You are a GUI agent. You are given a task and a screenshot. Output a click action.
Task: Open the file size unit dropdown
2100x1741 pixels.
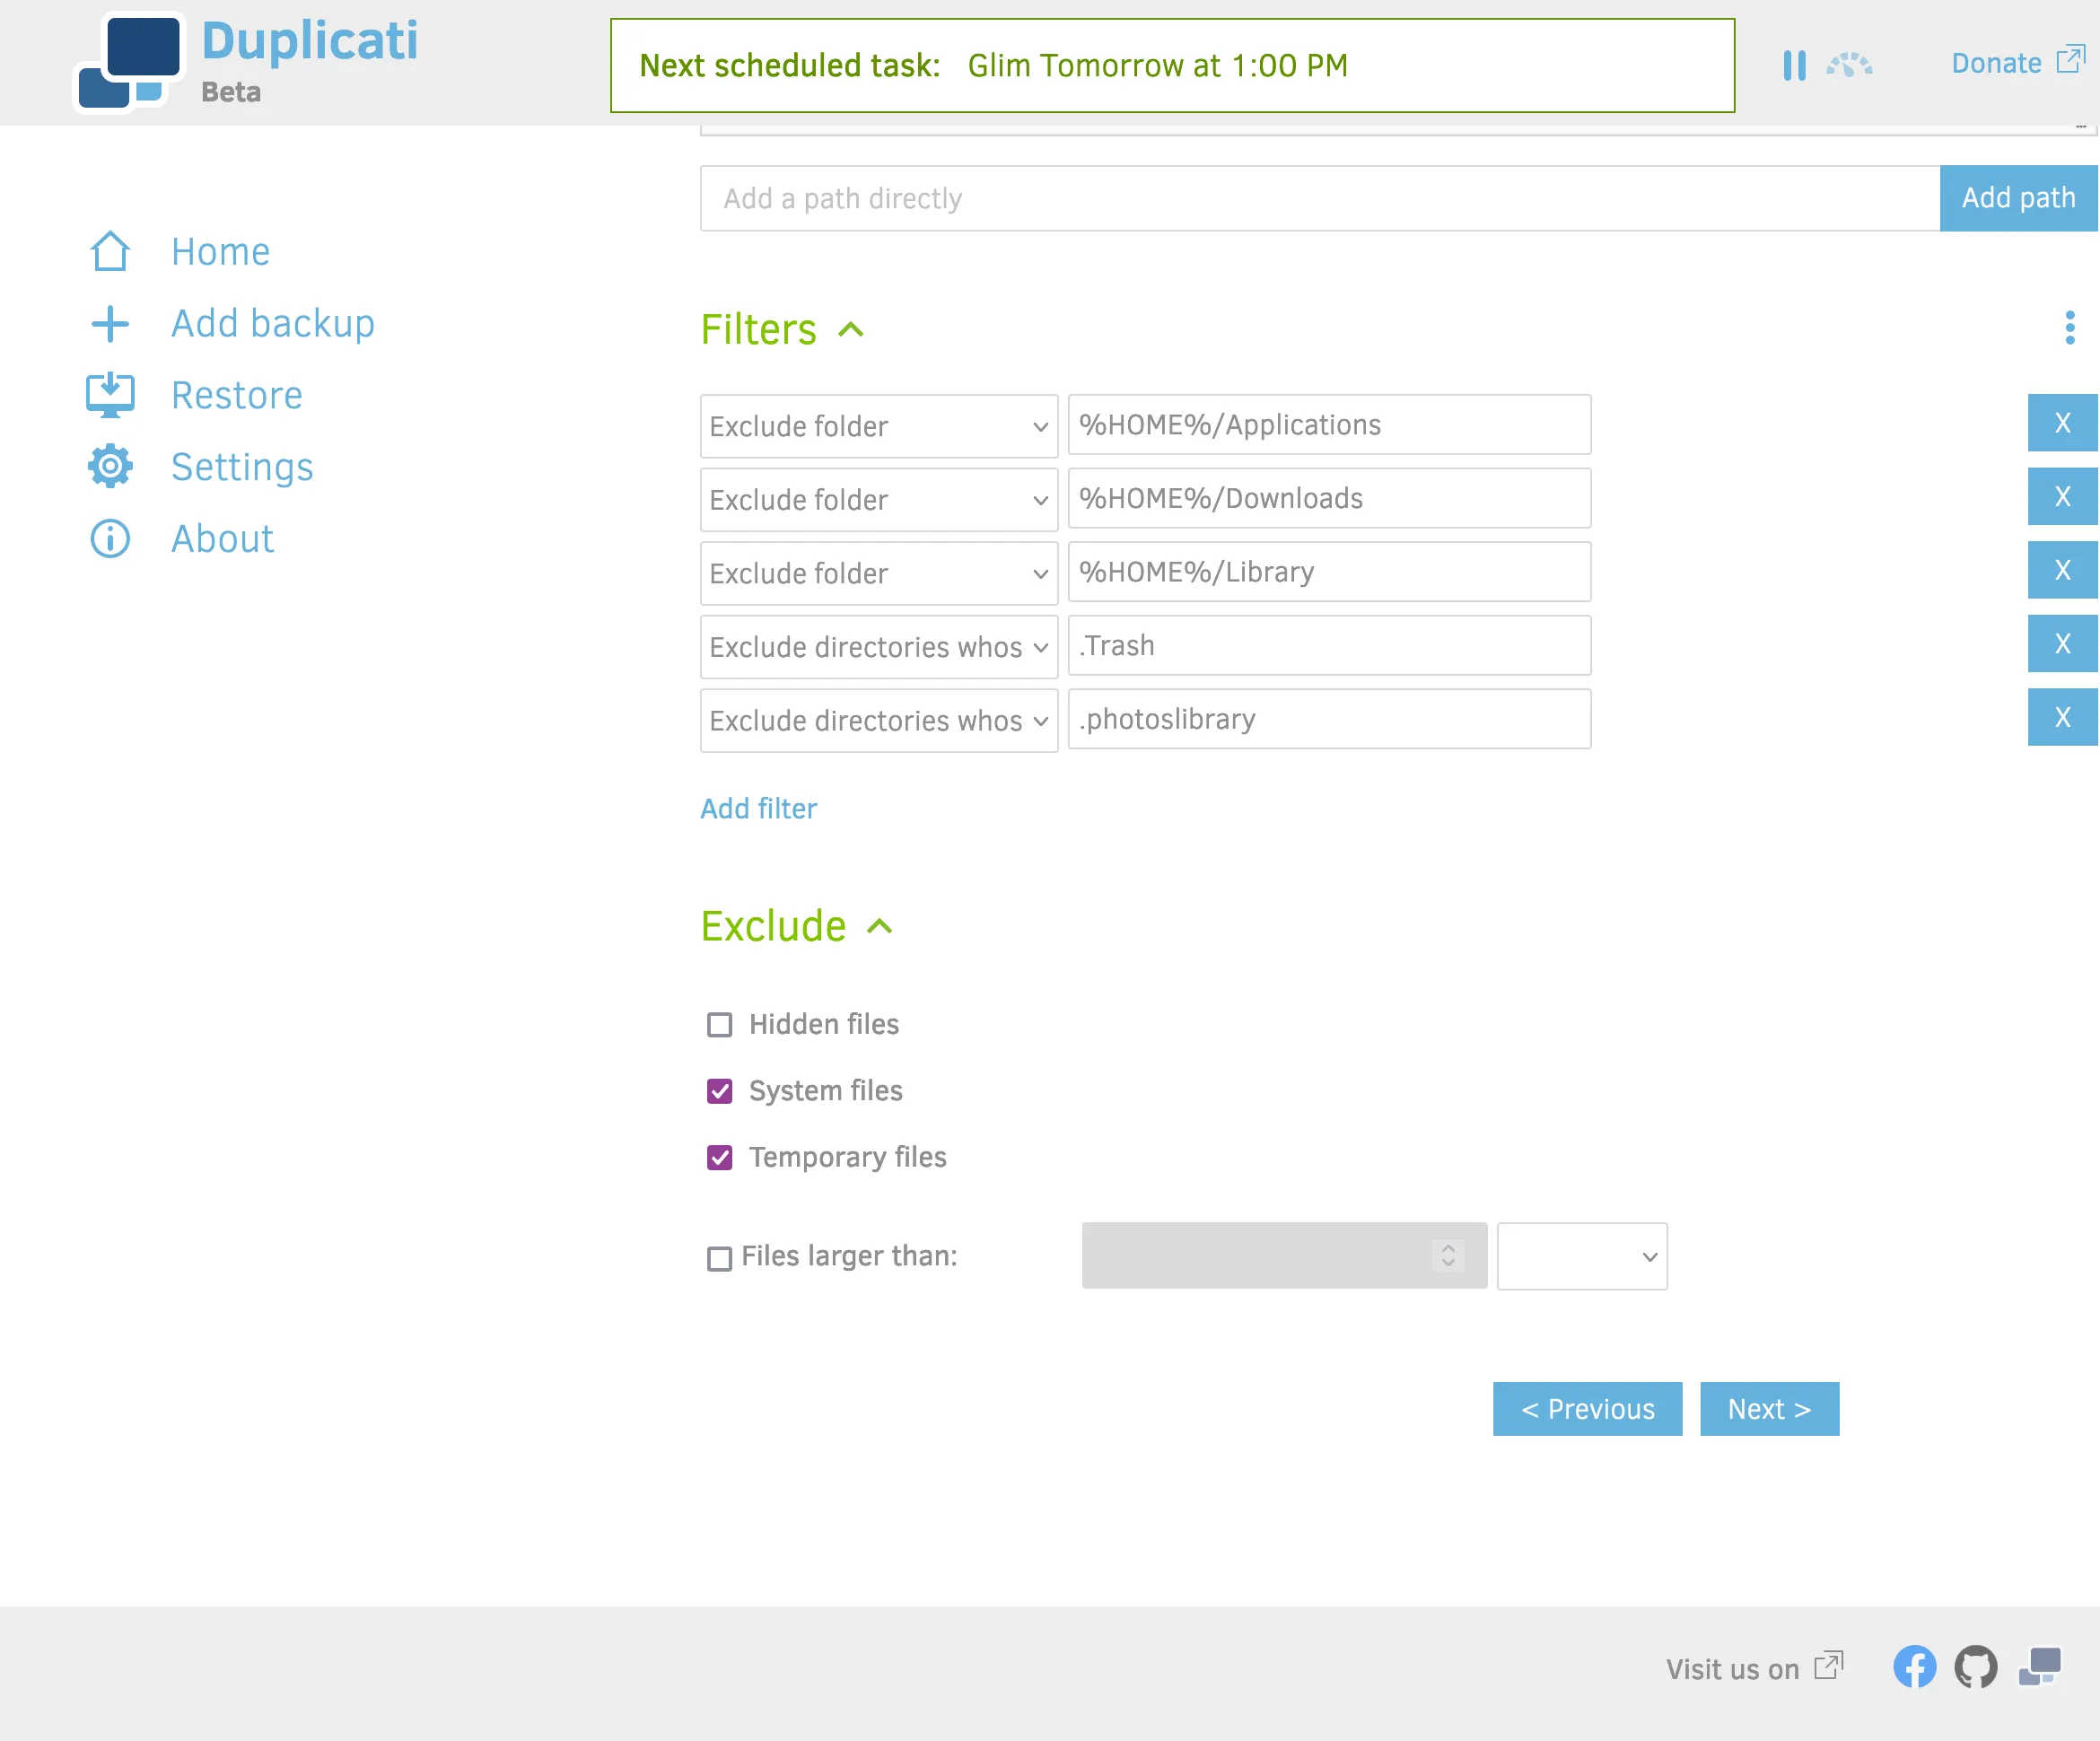click(1581, 1256)
